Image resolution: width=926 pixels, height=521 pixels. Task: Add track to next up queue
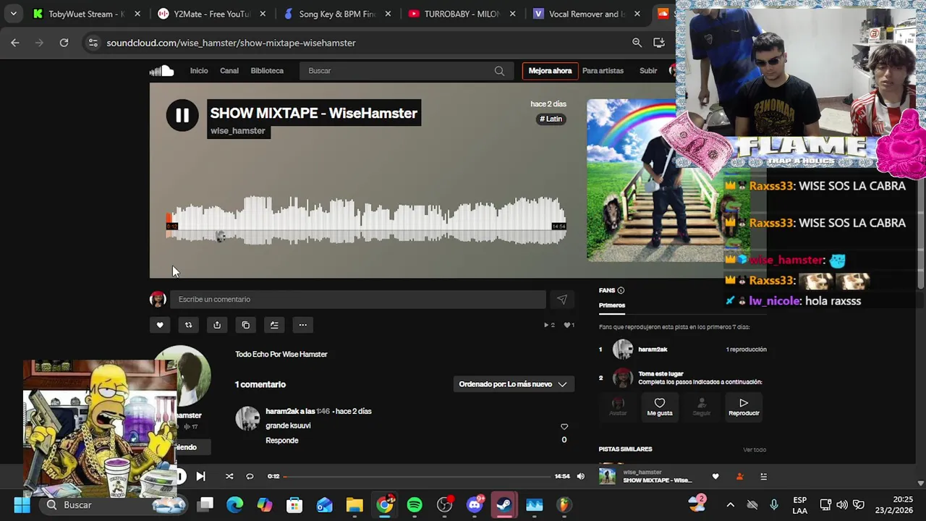(274, 325)
